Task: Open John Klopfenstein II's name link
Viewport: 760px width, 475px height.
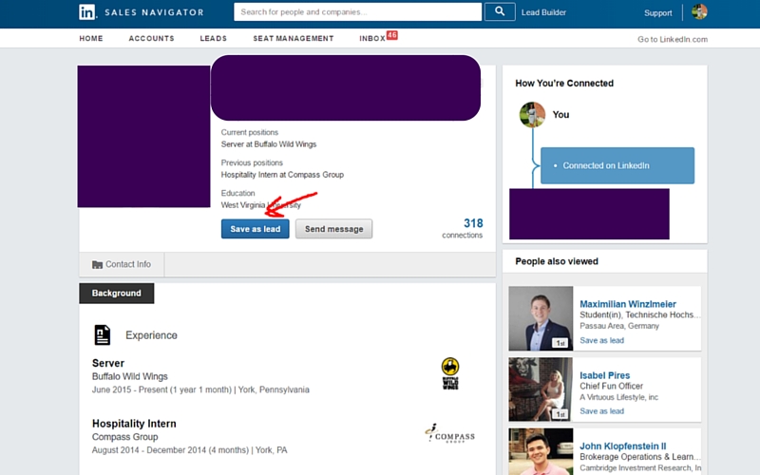Action: pyautogui.click(x=623, y=446)
